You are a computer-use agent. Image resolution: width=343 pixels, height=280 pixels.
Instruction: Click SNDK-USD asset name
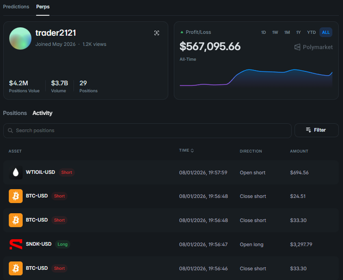coord(39,244)
